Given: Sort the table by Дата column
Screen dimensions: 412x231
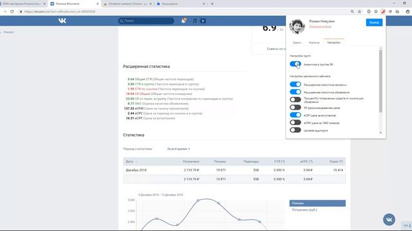Looking at the screenshot, I should (x=131, y=162).
